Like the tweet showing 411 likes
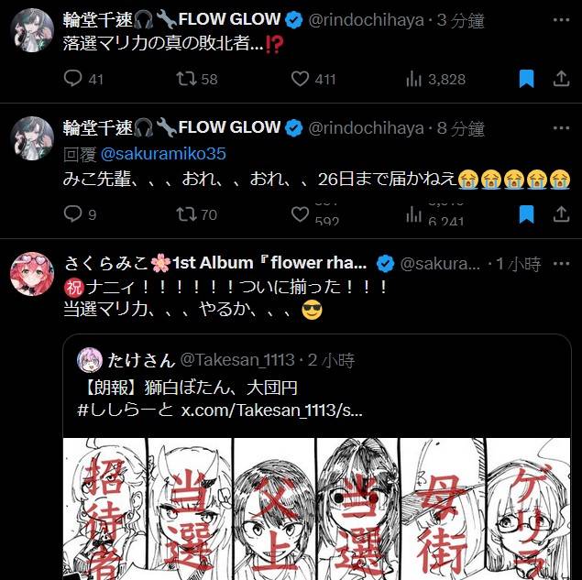The width and height of the screenshot is (582, 580). click(313, 79)
